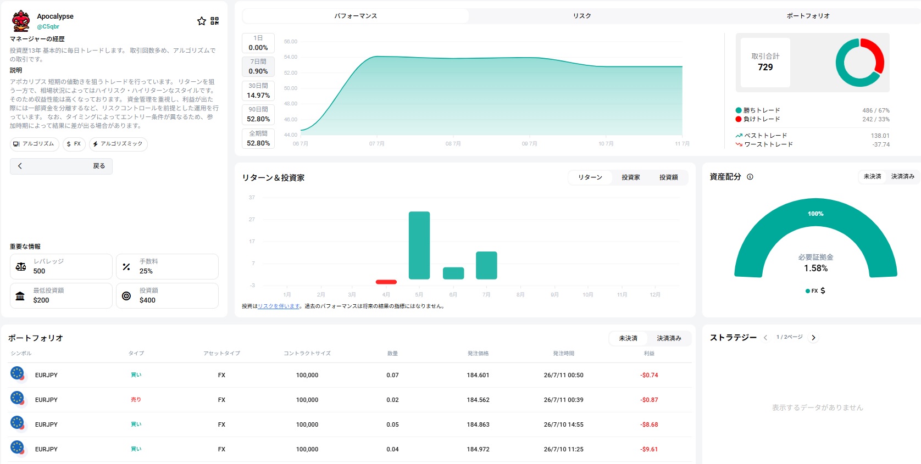Click the 利益 column header
The width and height of the screenshot is (921, 464).
(x=649, y=354)
